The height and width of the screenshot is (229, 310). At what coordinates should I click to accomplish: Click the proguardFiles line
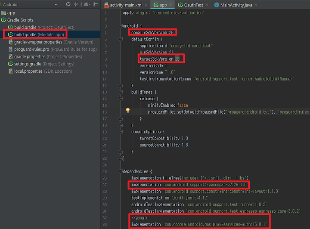click(228, 112)
